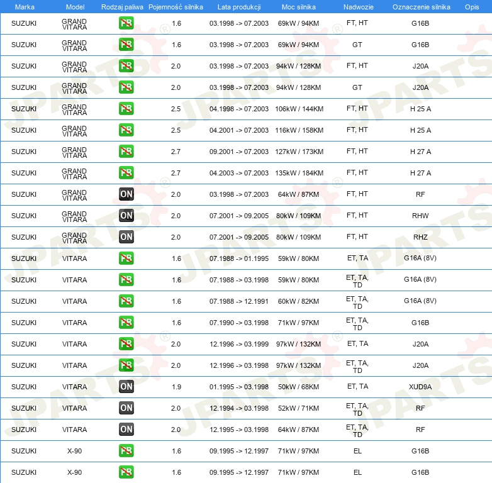
Task: Click ON diesel icon in the 52kW / 71KM row
Action: point(126,408)
